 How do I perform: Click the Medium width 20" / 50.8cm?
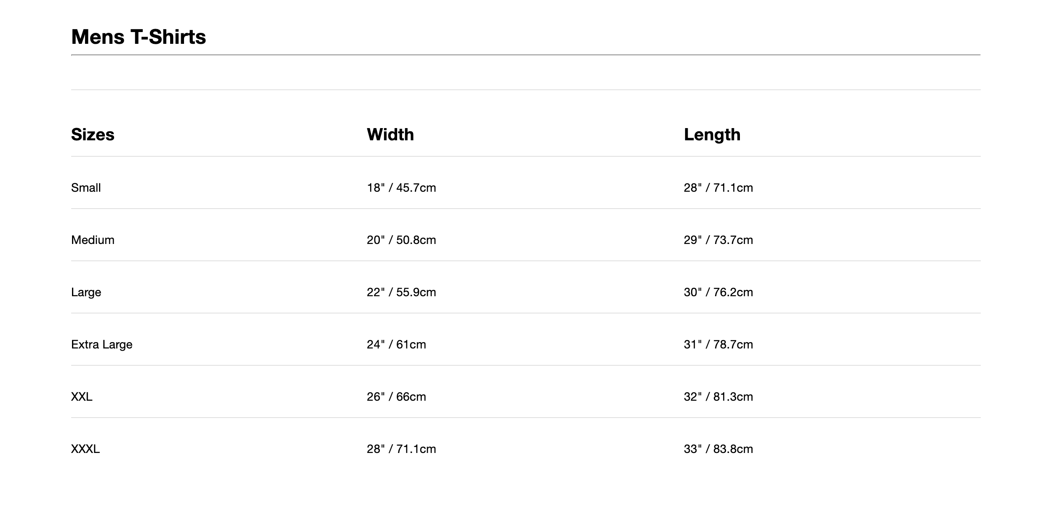[401, 240]
